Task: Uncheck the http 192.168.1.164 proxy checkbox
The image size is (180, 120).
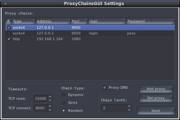Action: (x=9, y=39)
